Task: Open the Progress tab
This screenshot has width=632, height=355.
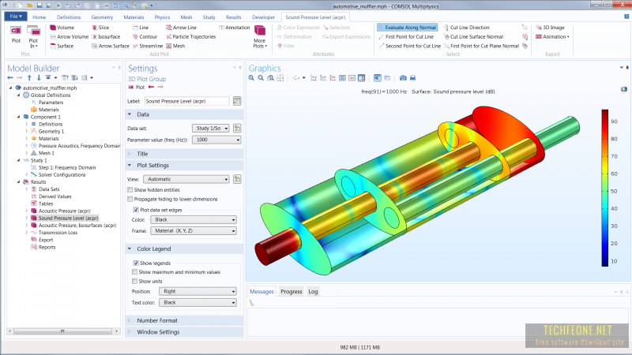Action: point(292,291)
